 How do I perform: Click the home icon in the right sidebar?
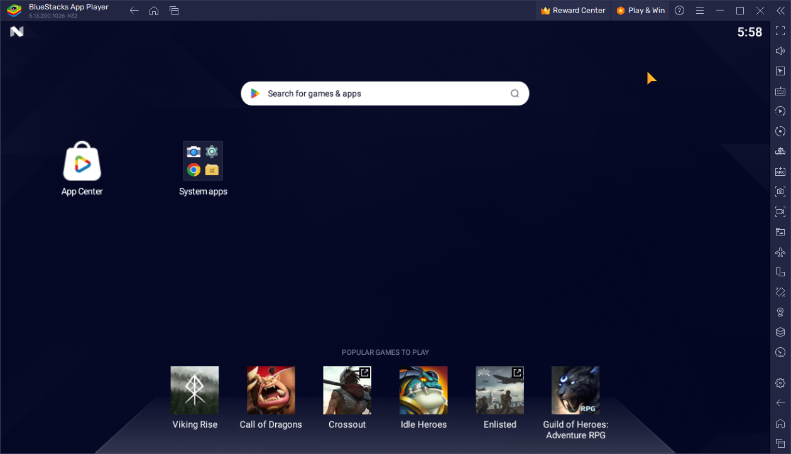[780, 423]
